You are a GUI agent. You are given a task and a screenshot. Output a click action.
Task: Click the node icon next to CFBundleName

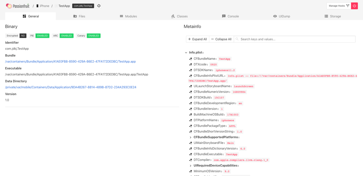pos(191,59)
